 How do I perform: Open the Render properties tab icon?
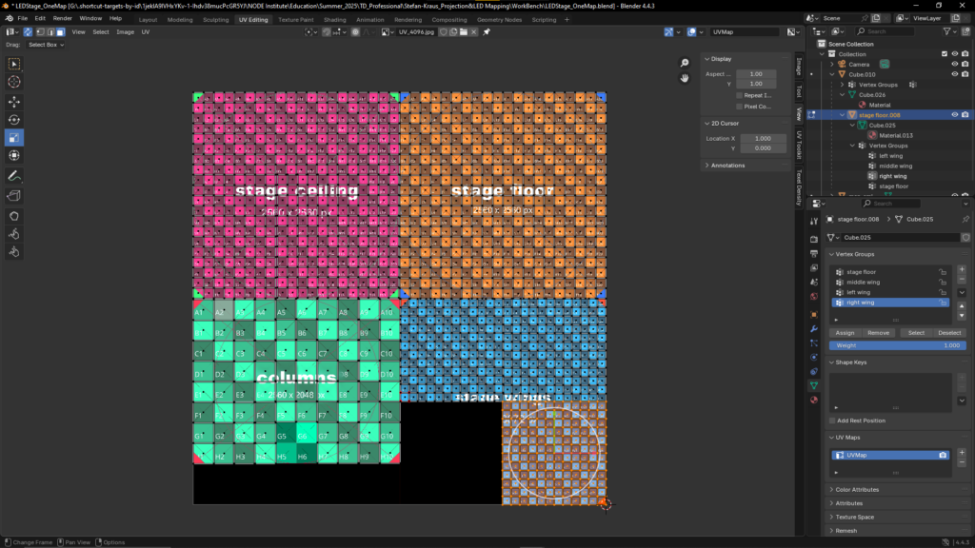point(814,239)
